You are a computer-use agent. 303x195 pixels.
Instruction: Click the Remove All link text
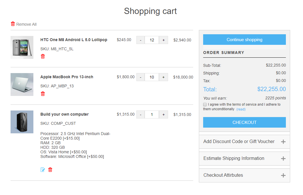26,24
